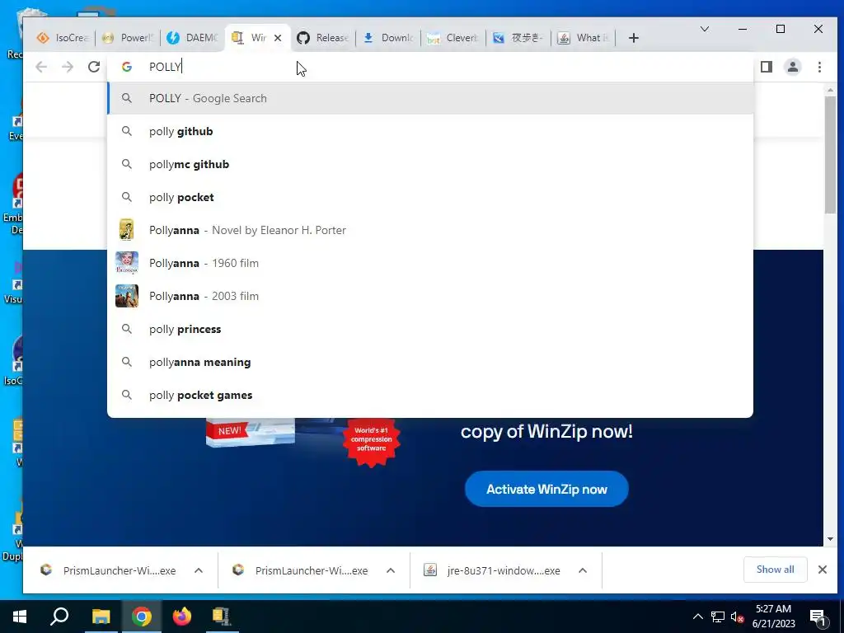This screenshot has width=844, height=633.
Task: Click the Chrome taskbar icon
Action: tap(141, 617)
